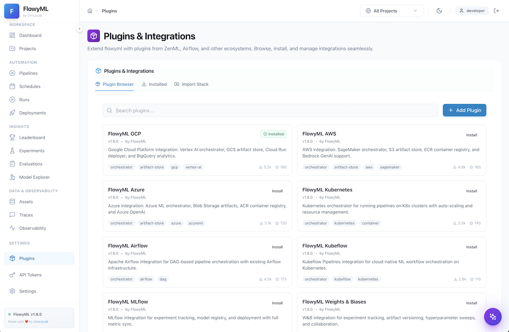The height and width of the screenshot is (332, 509).
Task: Click the Add Plugin button
Action: click(x=464, y=110)
